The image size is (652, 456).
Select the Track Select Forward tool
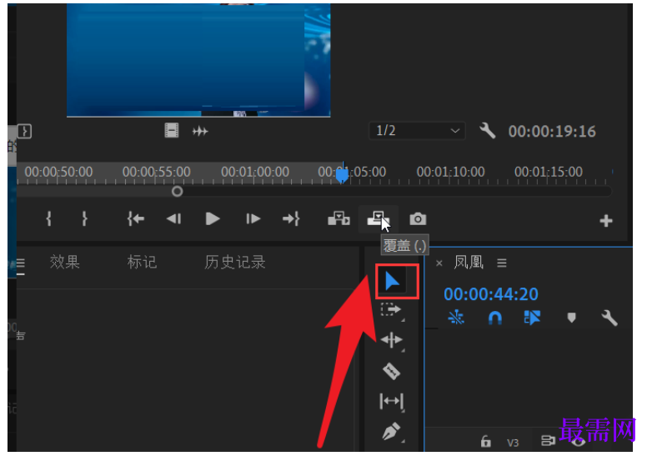click(x=391, y=309)
